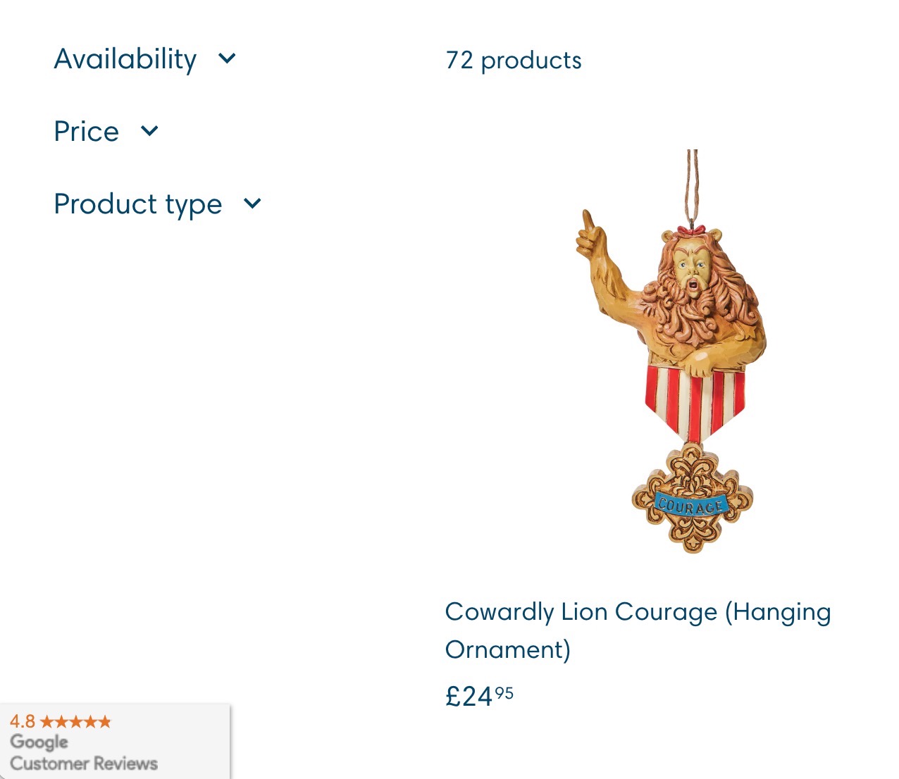Viewport: 899px width, 779px height.
Task: Click the lion's face in product photo
Action: [x=690, y=268]
